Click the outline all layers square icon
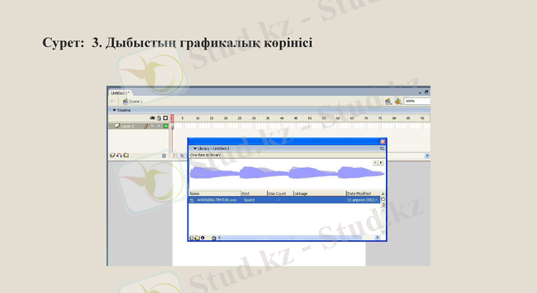Viewport: 537px width, 293px height. coord(165,118)
